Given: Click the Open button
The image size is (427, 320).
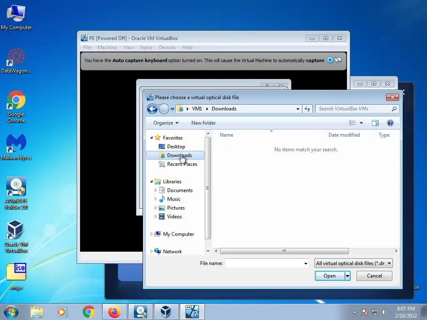Looking at the screenshot, I should point(329,276).
